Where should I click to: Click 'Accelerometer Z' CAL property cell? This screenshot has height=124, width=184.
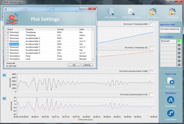[x=33, y=53]
